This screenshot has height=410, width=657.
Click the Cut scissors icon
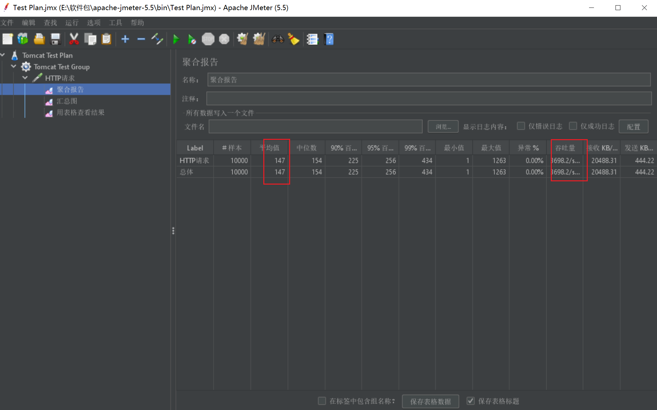(74, 39)
